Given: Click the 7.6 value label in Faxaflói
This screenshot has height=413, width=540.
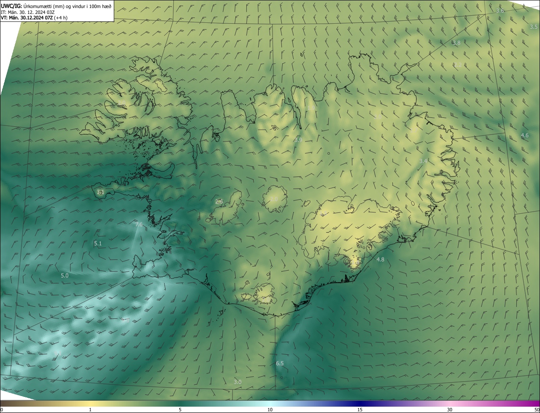Looking at the screenshot, I should click(139, 224).
